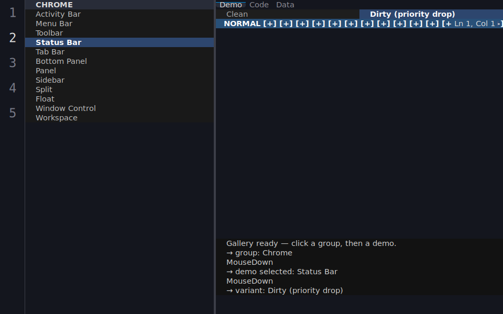Switch to the Code tab
Screen dimensions: 503x314
(259, 5)
